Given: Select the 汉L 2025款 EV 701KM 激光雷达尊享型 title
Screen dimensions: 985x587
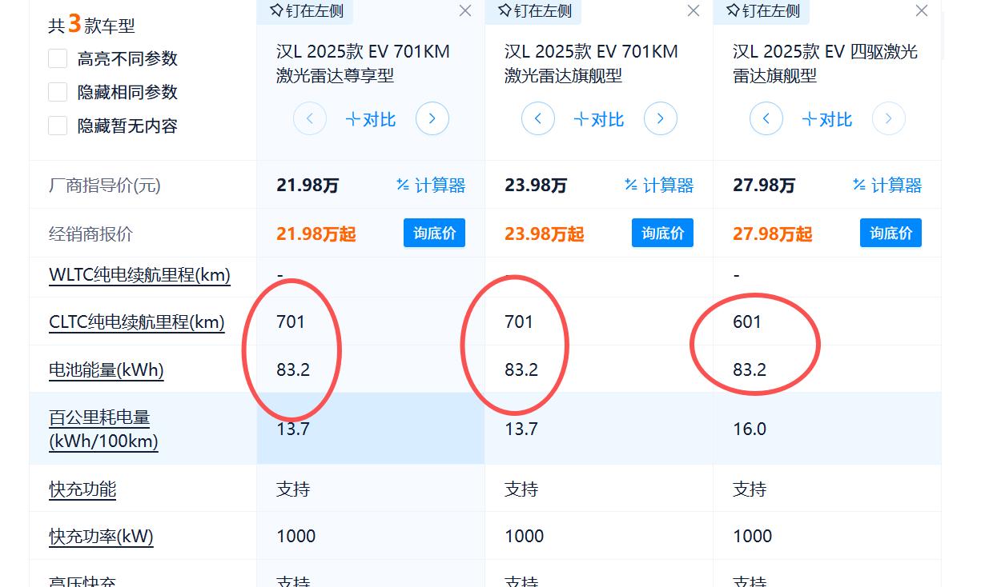Looking at the screenshot, I should (363, 63).
